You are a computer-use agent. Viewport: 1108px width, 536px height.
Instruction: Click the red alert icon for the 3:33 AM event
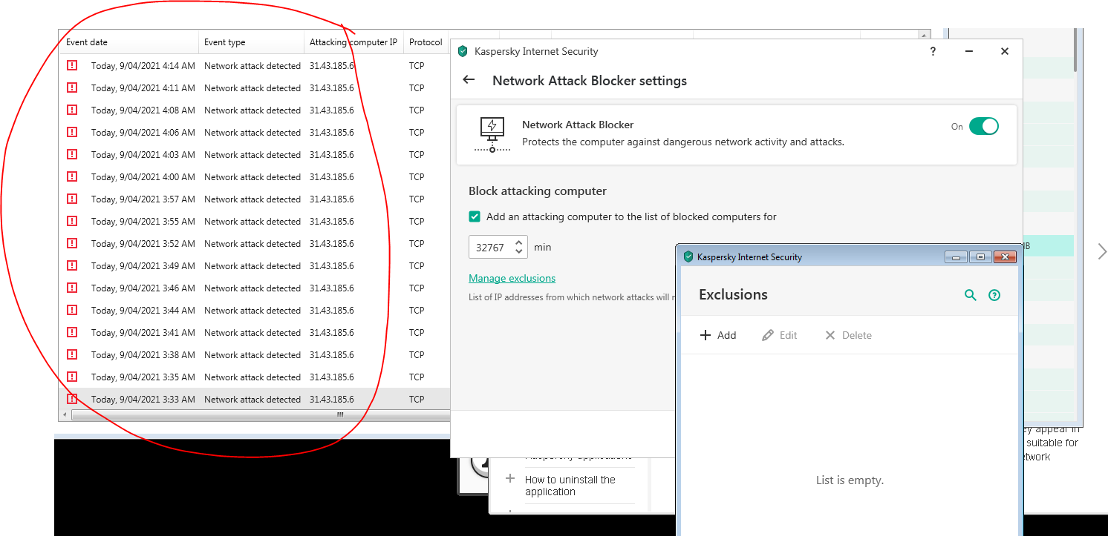click(72, 399)
